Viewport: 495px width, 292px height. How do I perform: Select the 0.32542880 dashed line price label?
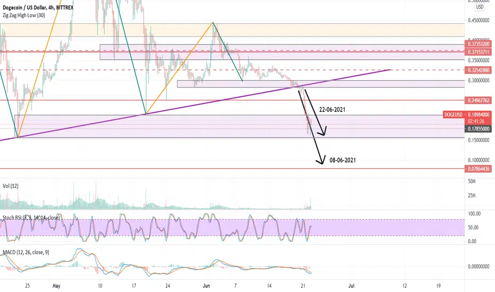click(478, 70)
